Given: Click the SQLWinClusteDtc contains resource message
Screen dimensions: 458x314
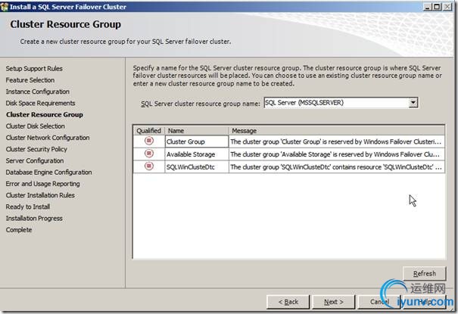Looking at the screenshot, I should [x=337, y=167].
